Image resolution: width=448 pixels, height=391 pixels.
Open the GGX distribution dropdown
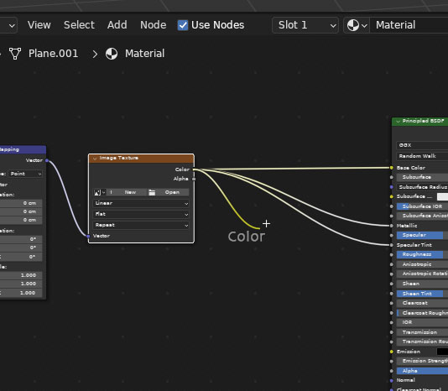coord(422,145)
